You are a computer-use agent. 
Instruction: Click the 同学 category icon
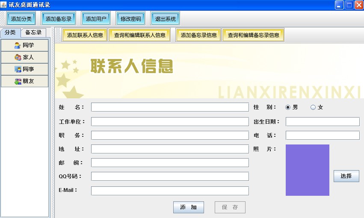[18, 45]
